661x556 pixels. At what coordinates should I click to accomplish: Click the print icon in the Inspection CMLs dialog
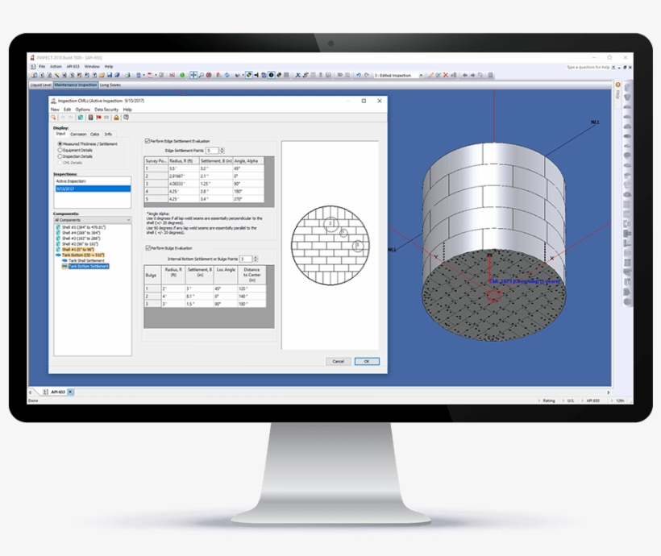point(90,118)
